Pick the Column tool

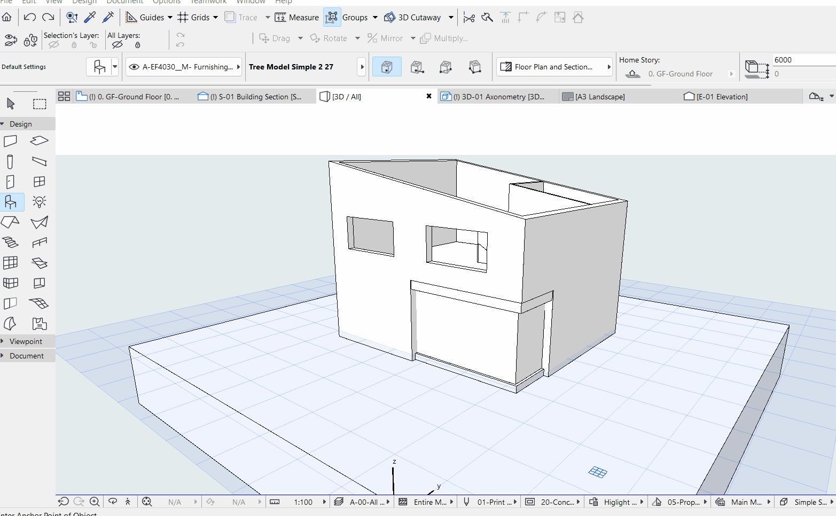[x=10, y=161]
